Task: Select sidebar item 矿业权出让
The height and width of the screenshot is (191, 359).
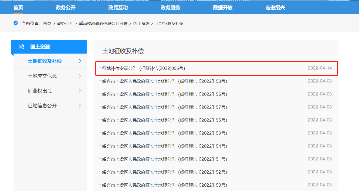Action: pos(50,91)
